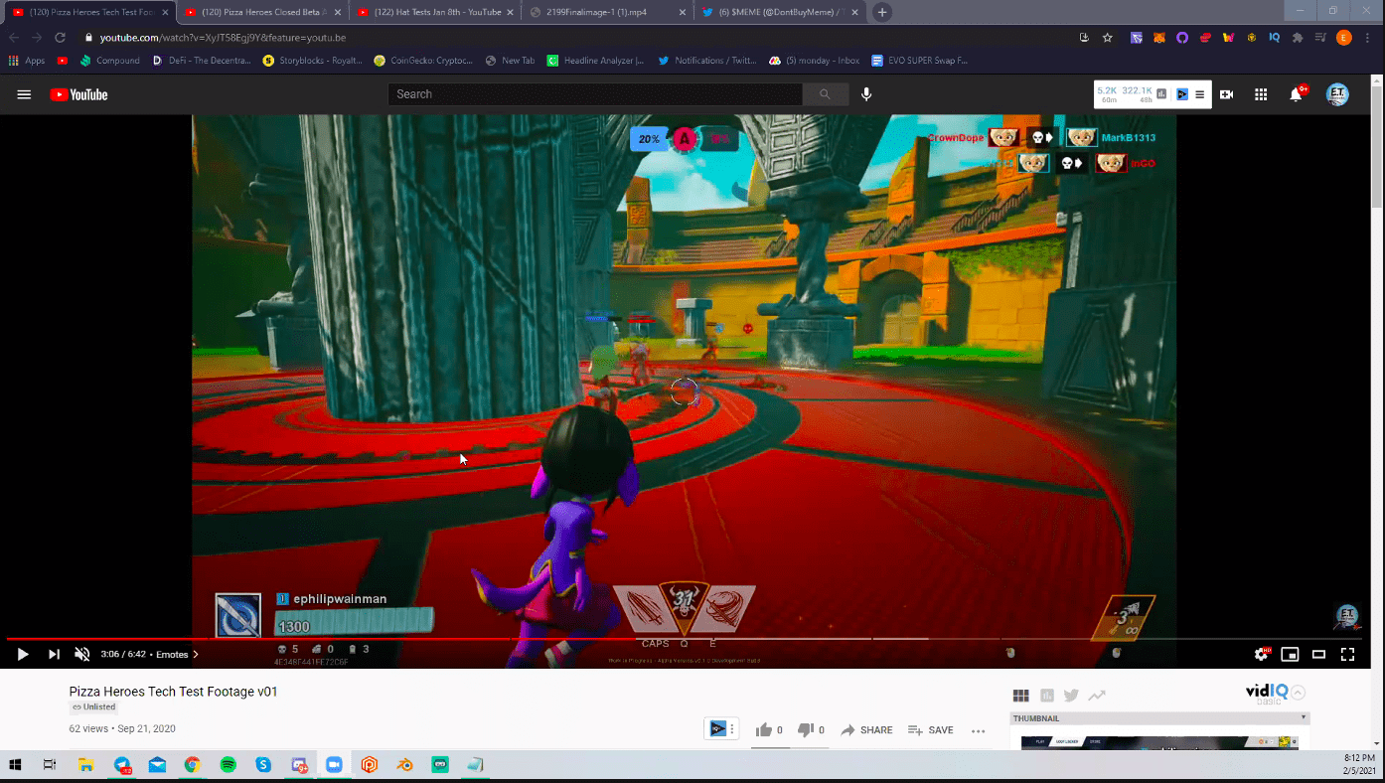Image resolution: width=1385 pixels, height=783 pixels.
Task: Open a new browser tab
Action: point(881,12)
